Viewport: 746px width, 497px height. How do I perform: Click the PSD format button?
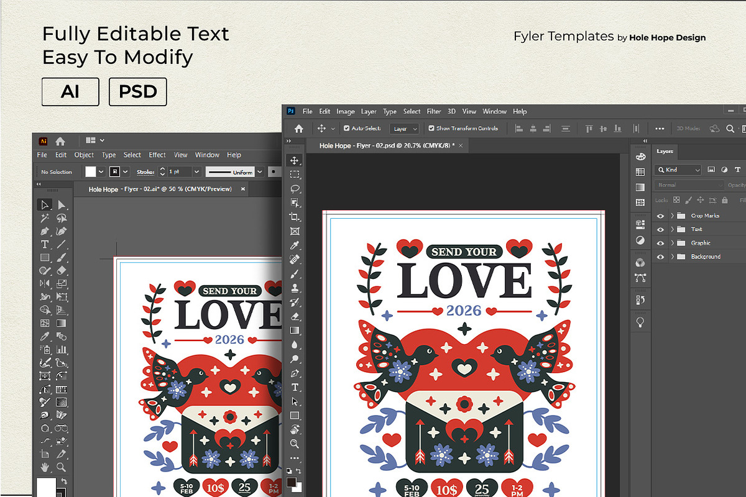pos(137,92)
